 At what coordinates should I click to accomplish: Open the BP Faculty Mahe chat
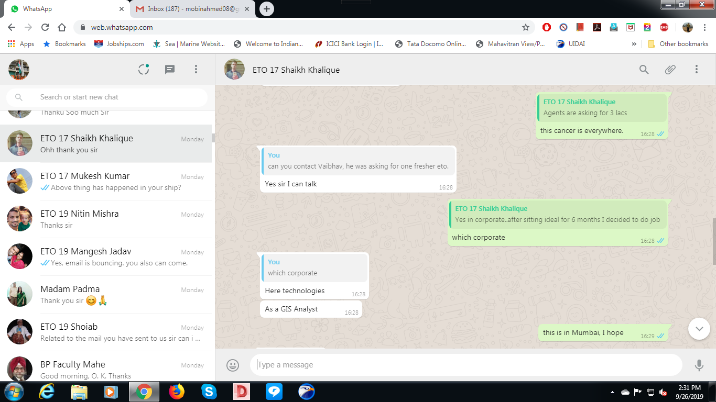pyautogui.click(x=106, y=366)
